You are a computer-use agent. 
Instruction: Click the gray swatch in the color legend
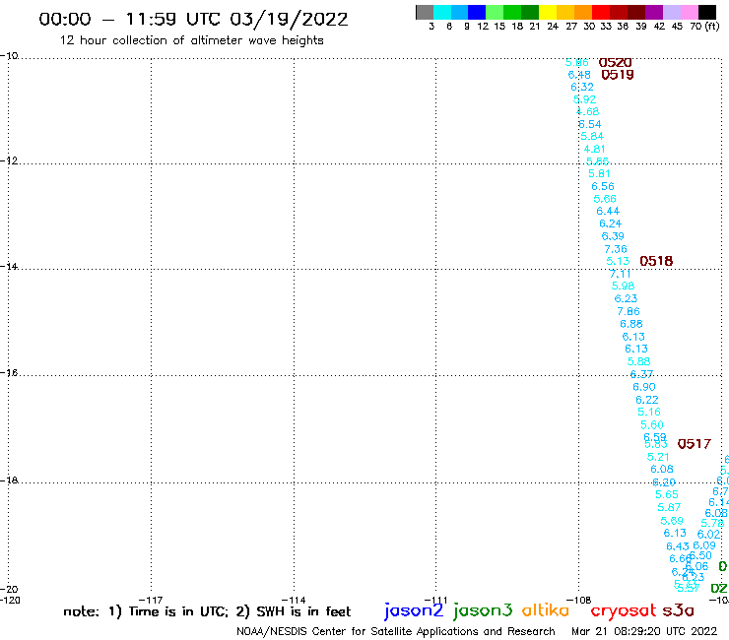tap(425, 12)
